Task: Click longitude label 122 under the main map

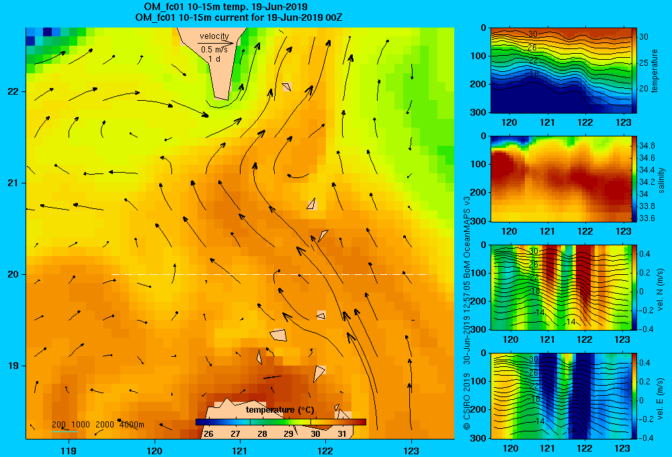Action: [x=326, y=450]
